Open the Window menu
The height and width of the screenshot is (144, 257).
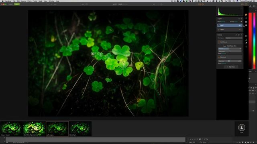[x=51, y=1]
